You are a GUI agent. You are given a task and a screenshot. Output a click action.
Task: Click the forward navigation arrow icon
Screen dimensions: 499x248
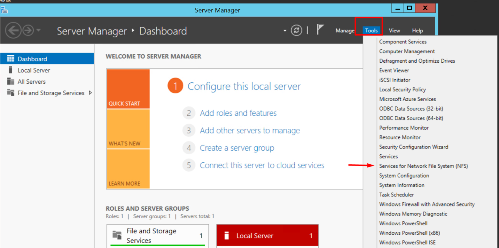coord(28,31)
